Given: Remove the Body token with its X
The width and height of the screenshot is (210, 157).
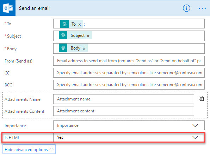Looking at the screenshot, I should [84, 48].
